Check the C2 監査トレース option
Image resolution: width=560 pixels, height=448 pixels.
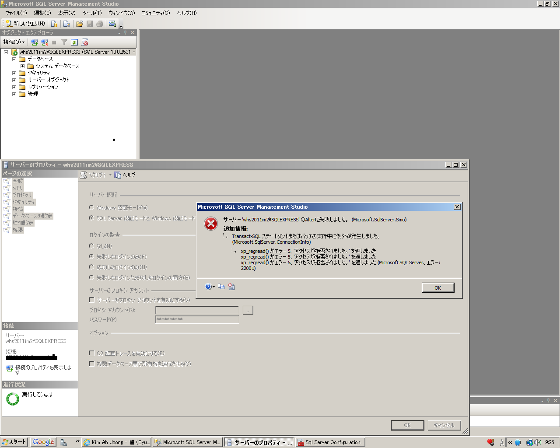[x=91, y=353]
